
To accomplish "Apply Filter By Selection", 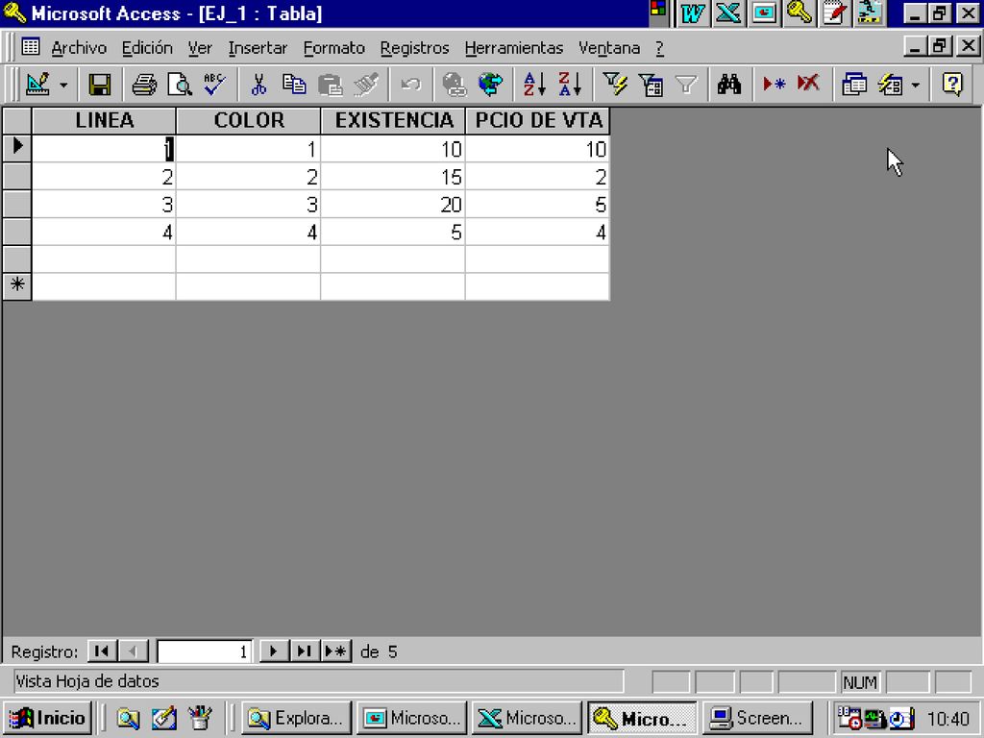I will [615, 85].
